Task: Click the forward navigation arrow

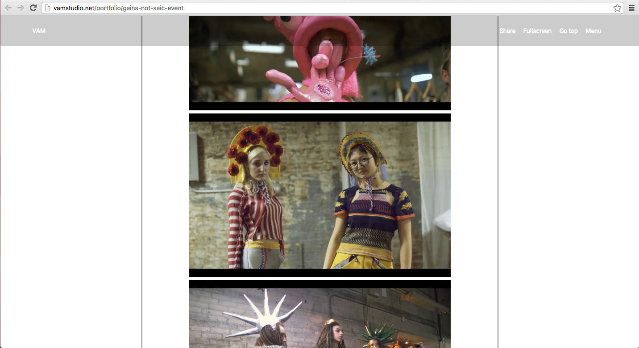Action: coord(21,8)
